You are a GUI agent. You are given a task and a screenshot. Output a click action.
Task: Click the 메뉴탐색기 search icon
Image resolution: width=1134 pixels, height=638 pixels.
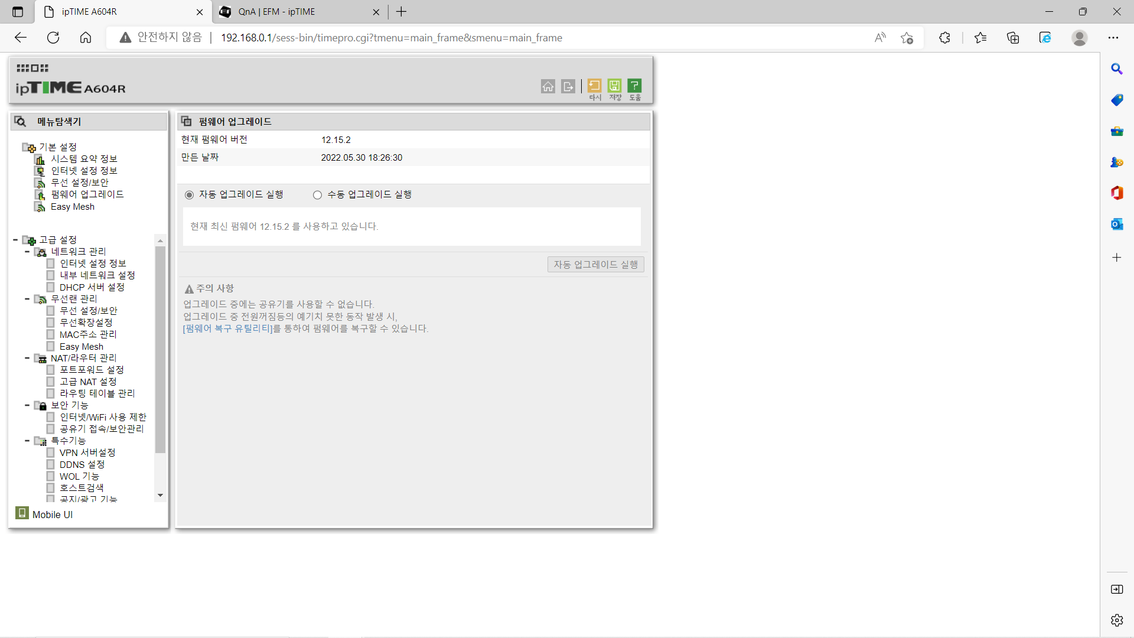[x=20, y=121]
